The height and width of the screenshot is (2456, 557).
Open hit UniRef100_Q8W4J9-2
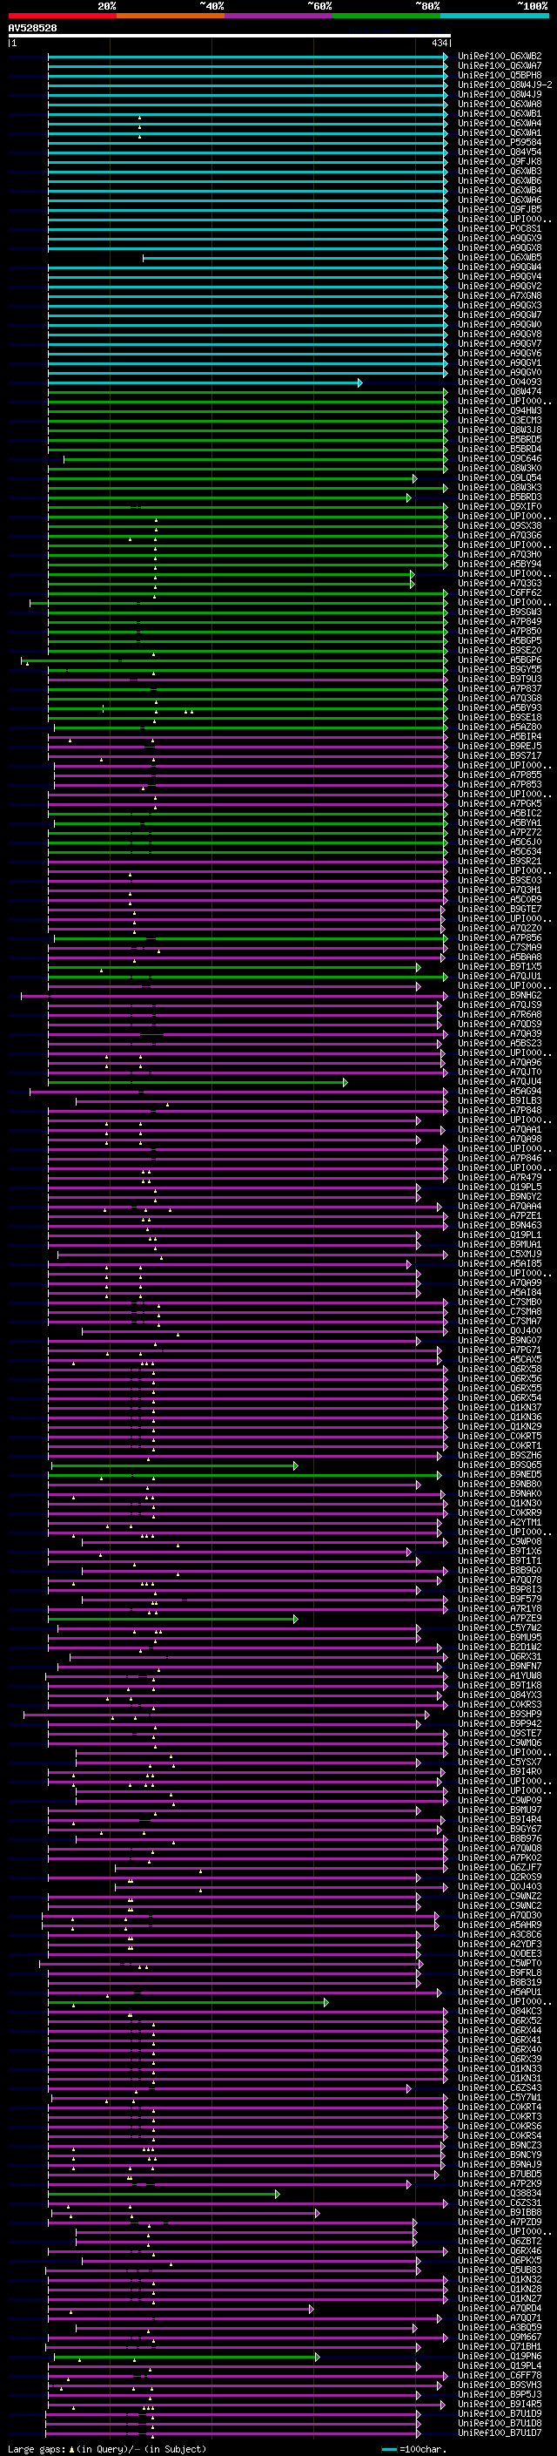click(505, 85)
